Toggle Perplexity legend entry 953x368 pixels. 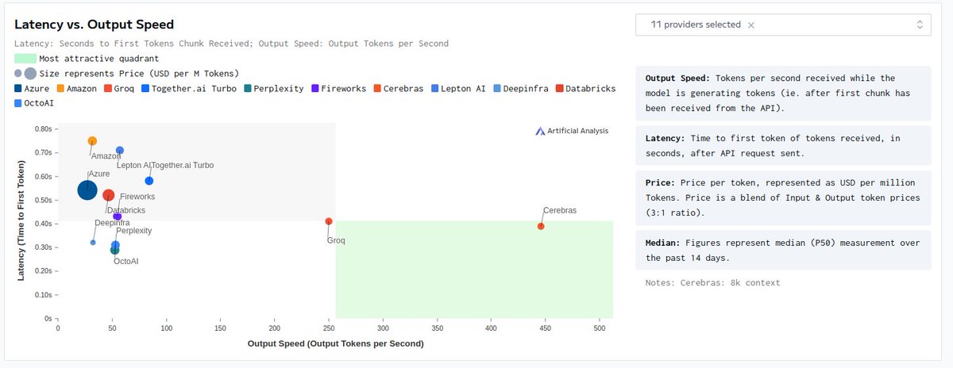tap(274, 88)
